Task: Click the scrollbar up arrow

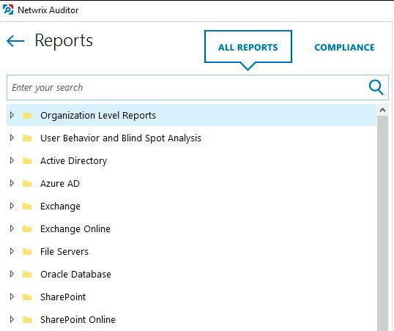Action: [383, 110]
